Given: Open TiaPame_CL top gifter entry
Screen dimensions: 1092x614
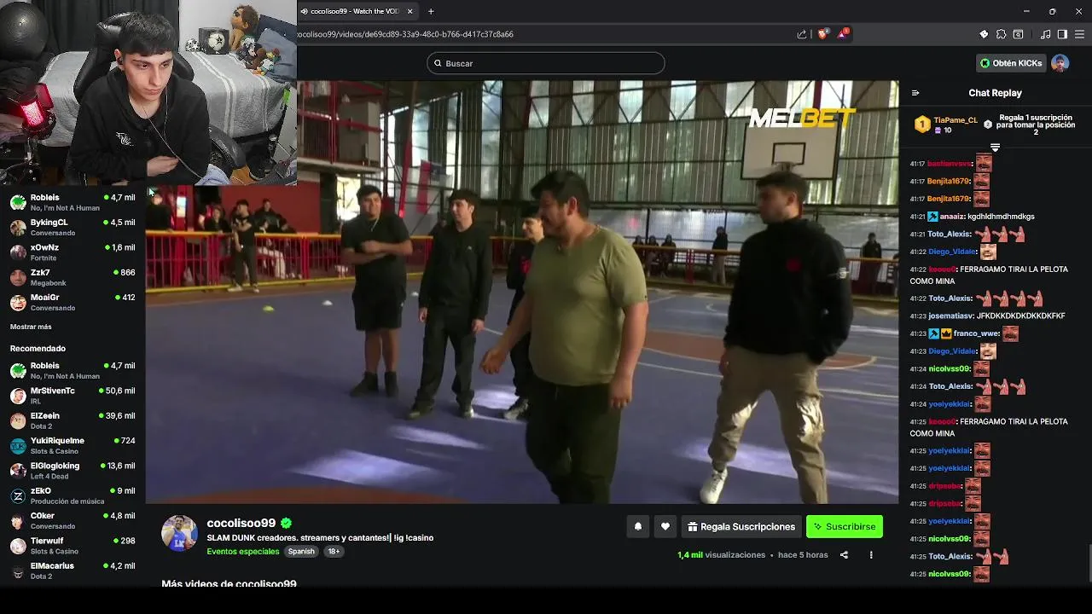Looking at the screenshot, I should 946,125.
